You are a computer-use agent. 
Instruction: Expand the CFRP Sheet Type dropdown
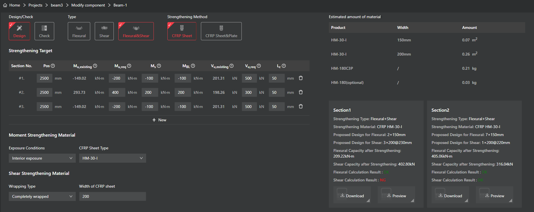[112, 158]
